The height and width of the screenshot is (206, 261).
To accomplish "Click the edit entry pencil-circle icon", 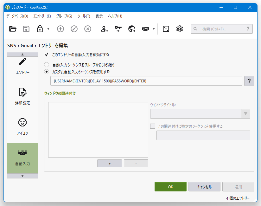I will (74, 29).
